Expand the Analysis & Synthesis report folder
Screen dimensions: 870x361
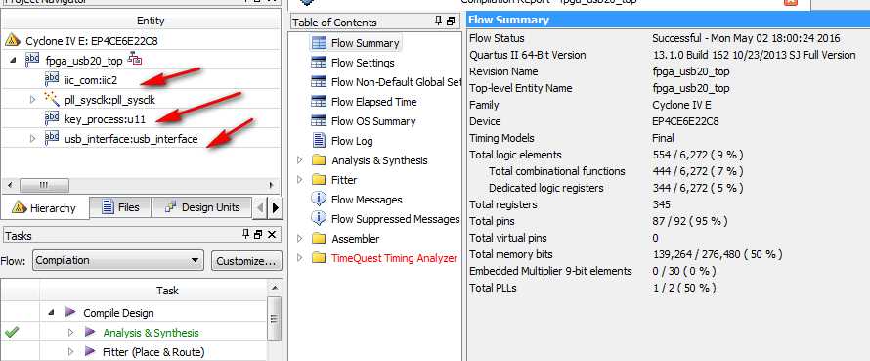pos(300,160)
